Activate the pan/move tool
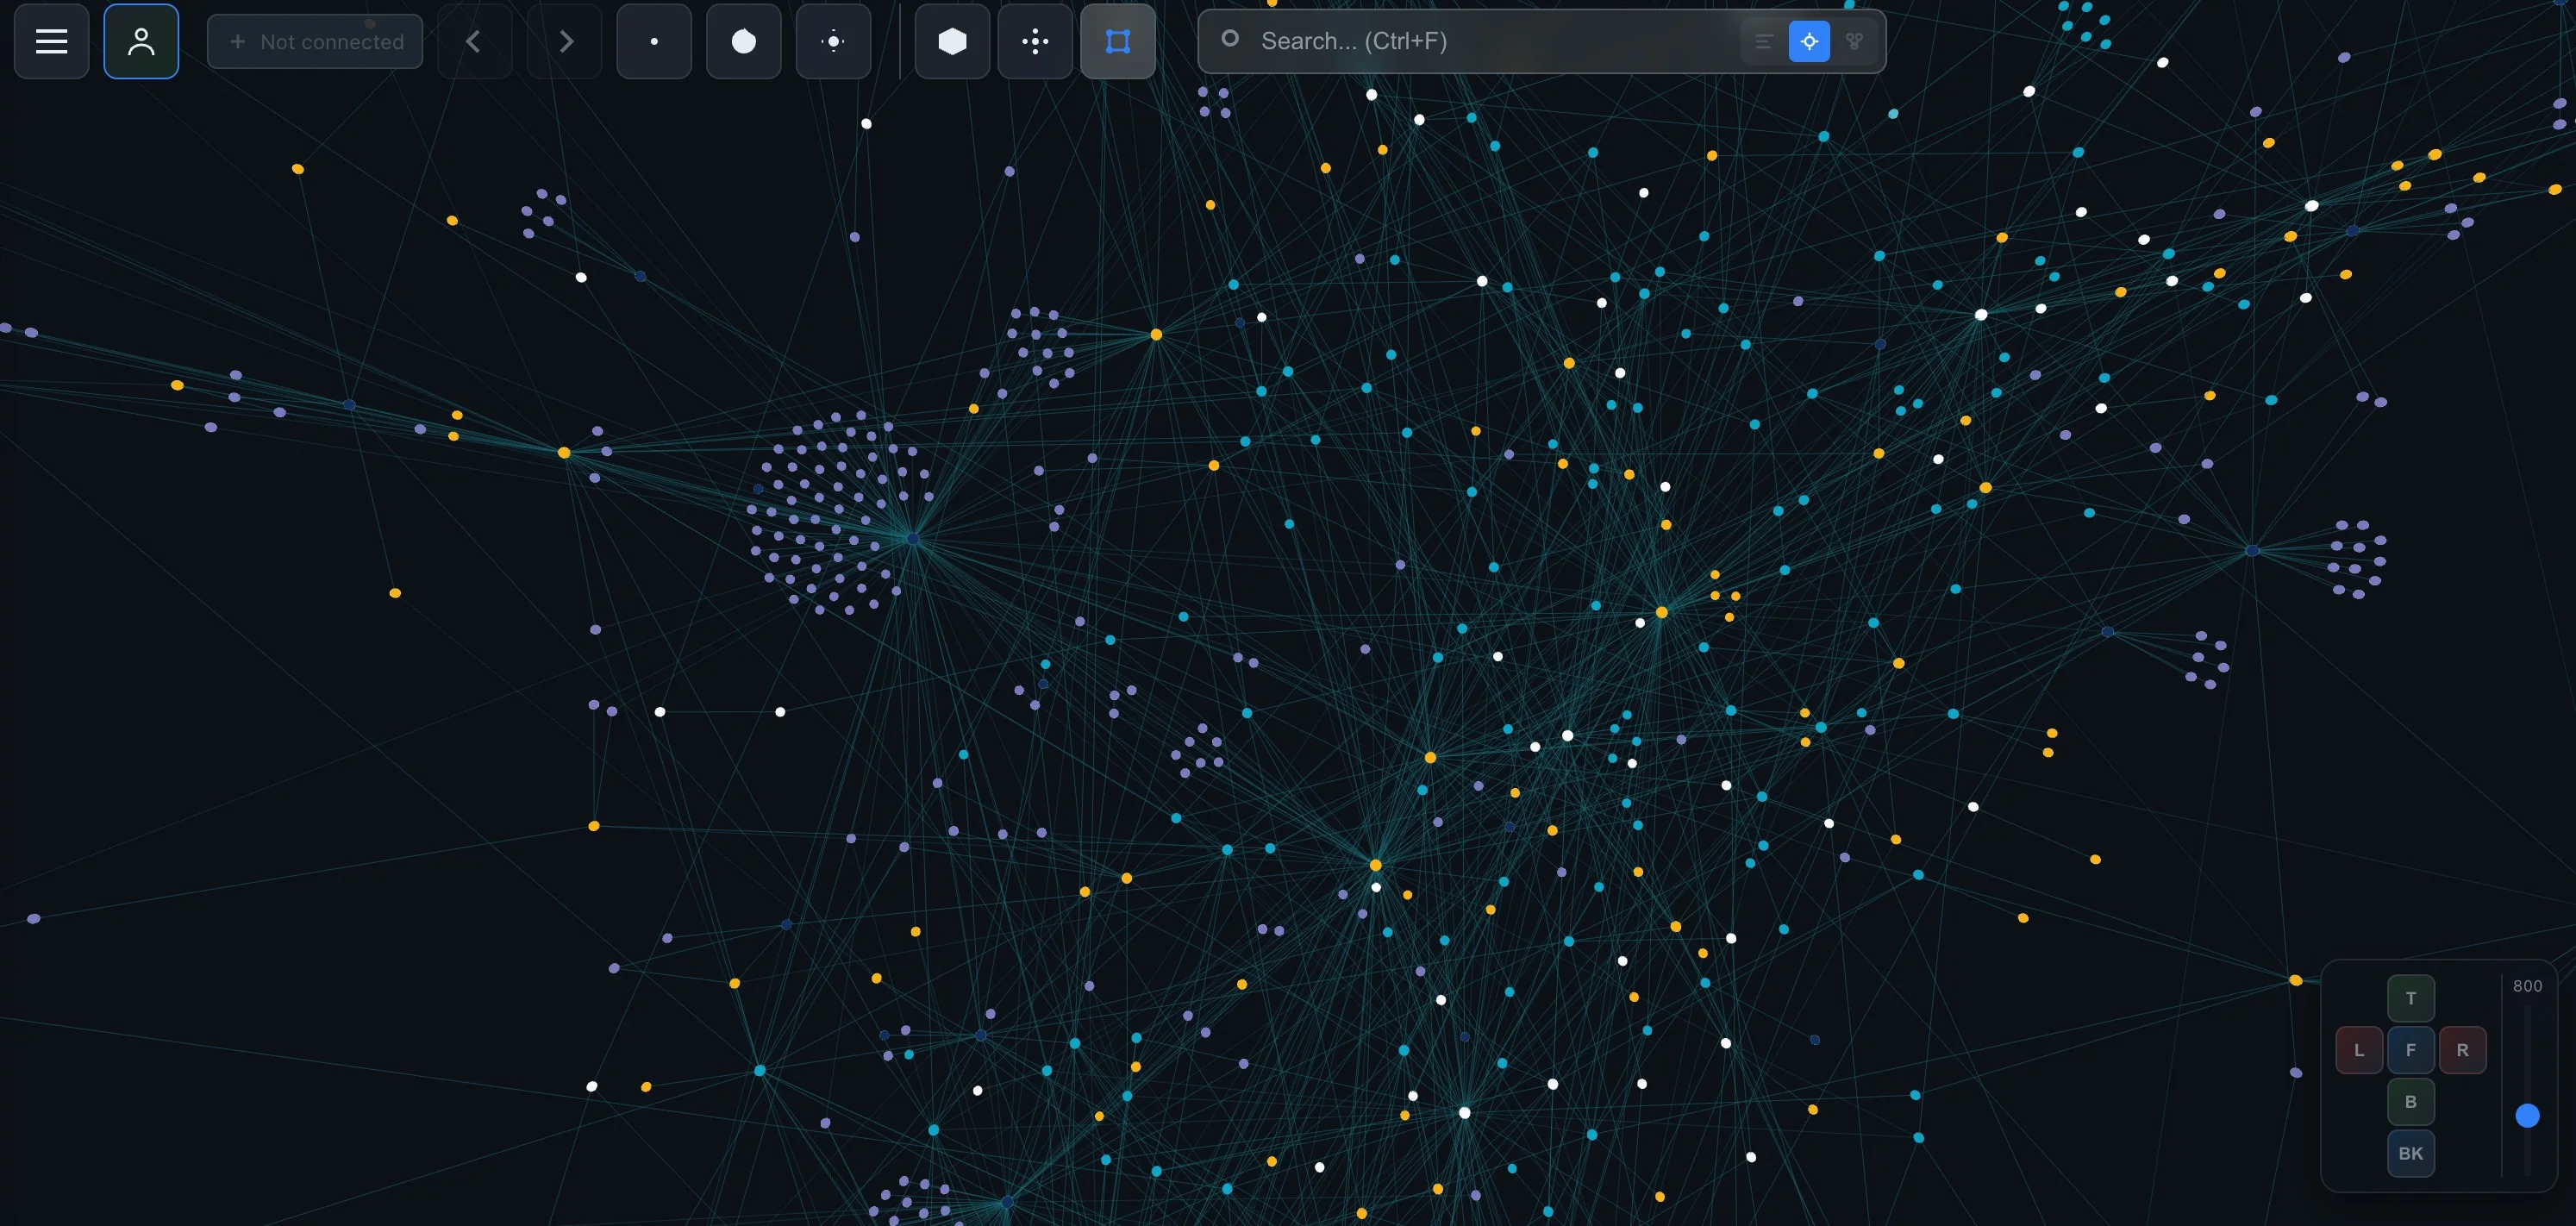Screen dimensions: 2576x1226 pos(1035,41)
